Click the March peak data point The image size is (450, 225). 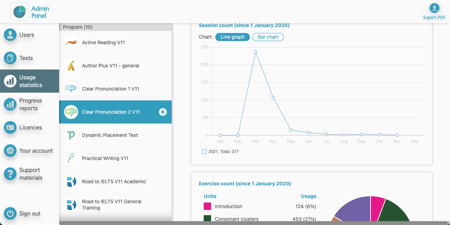tap(255, 52)
